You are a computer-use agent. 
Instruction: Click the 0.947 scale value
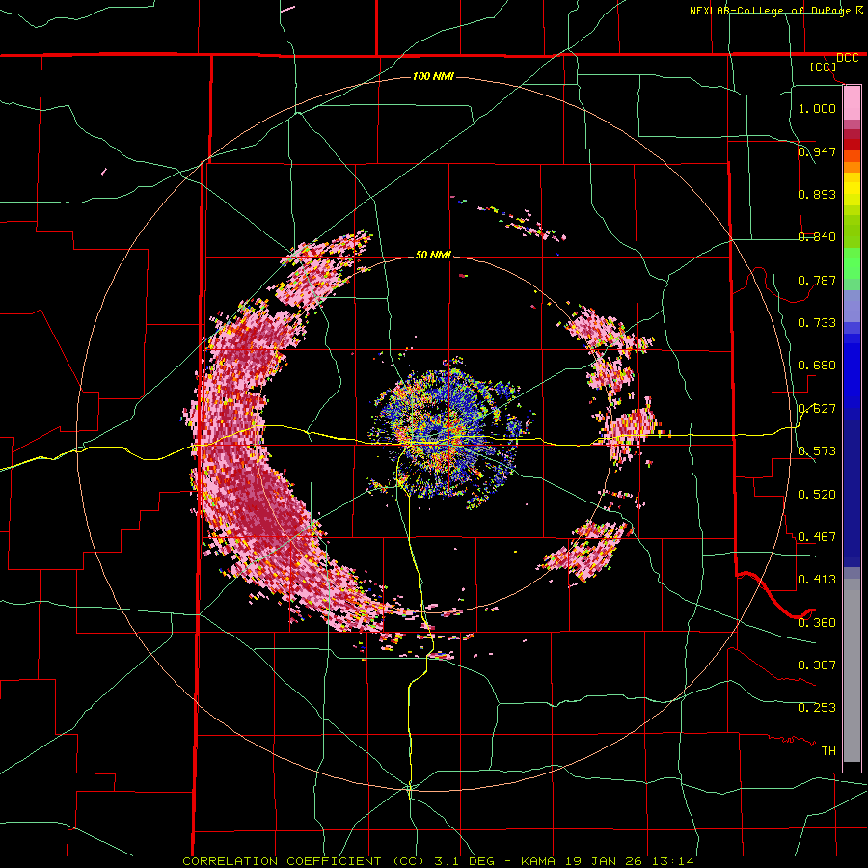[x=817, y=151]
